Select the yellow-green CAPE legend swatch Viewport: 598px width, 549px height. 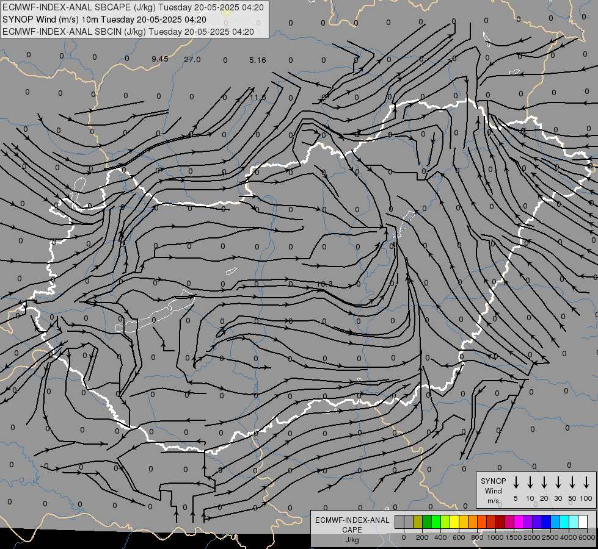(x=445, y=522)
